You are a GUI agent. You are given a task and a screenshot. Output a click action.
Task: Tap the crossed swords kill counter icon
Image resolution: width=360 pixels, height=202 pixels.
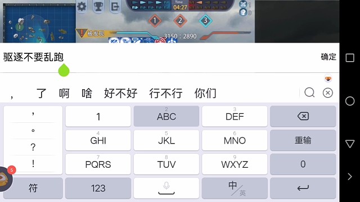coord(243,4)
